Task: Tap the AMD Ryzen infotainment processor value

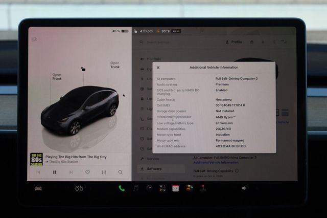Action: [225, 117]
